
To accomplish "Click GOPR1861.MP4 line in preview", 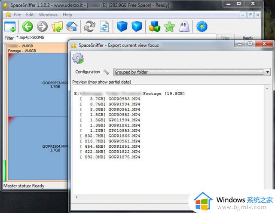I will point(110,125).
